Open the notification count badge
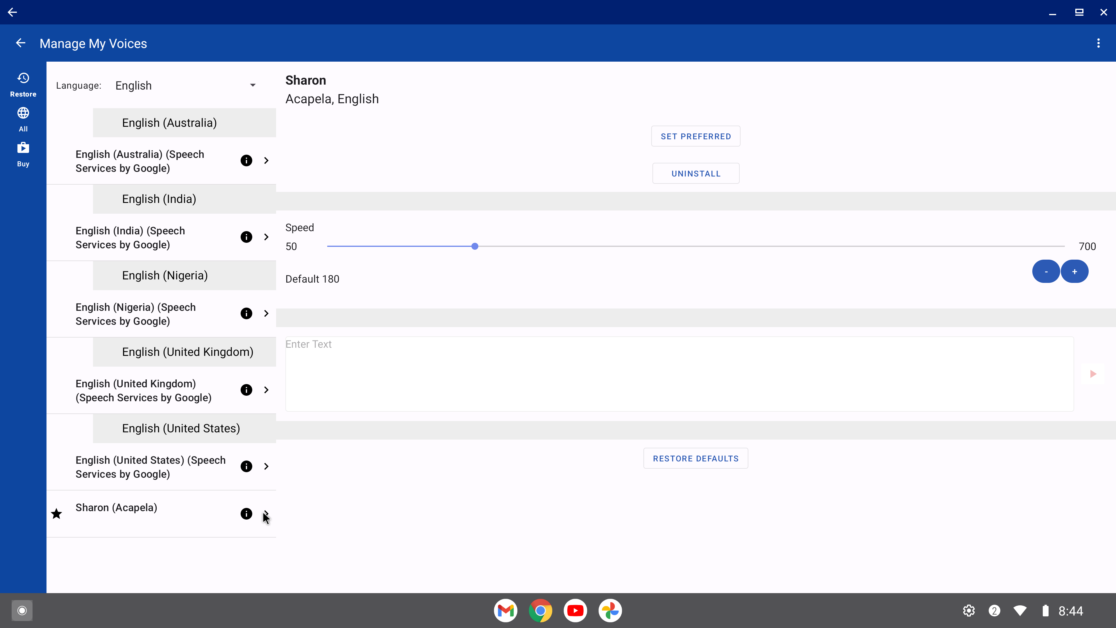Viewport: 1116px width, 628px height. coord(994,611)
